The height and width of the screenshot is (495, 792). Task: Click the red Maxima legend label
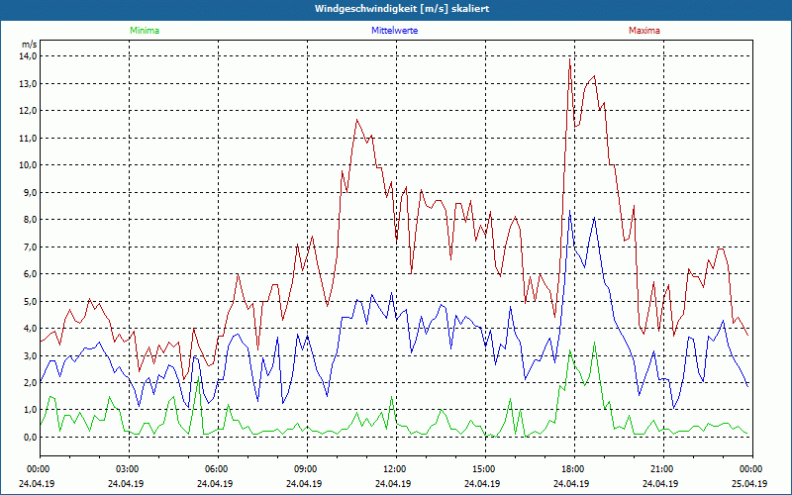(644, 31)
